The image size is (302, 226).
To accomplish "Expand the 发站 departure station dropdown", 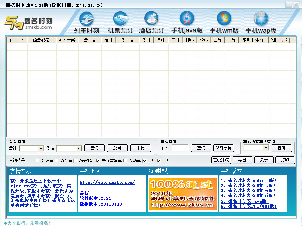I will 41,148.
